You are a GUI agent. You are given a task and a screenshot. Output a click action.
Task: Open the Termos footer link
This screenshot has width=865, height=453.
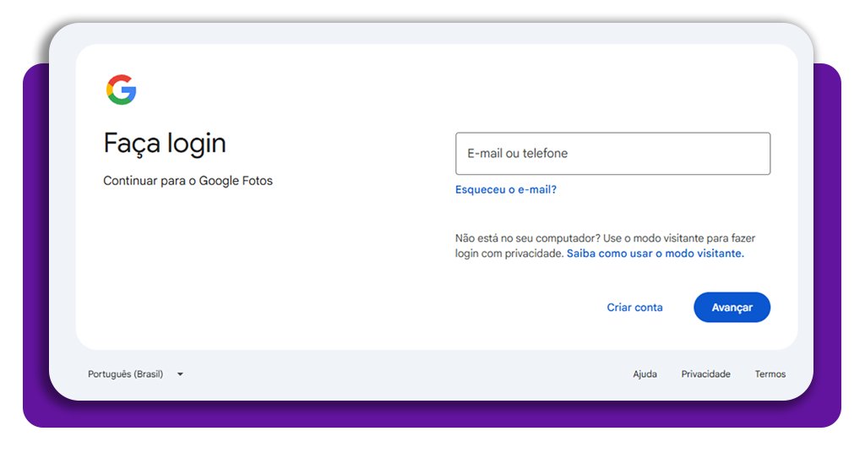tap(770, 374)
